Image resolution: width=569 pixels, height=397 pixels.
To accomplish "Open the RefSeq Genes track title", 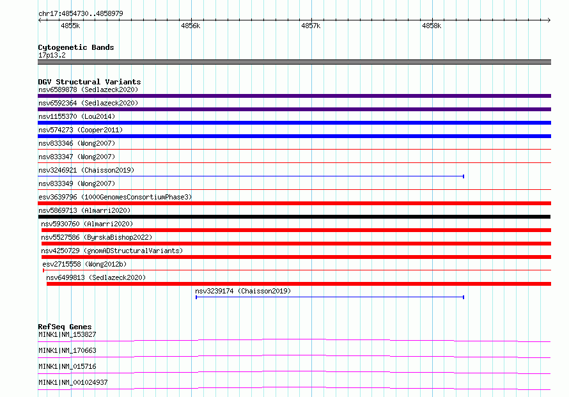I will (65, 327).
